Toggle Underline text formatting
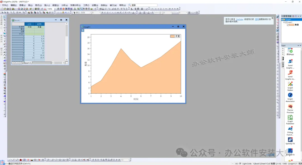This screenshot has width=302, height=165. point(107,13)
